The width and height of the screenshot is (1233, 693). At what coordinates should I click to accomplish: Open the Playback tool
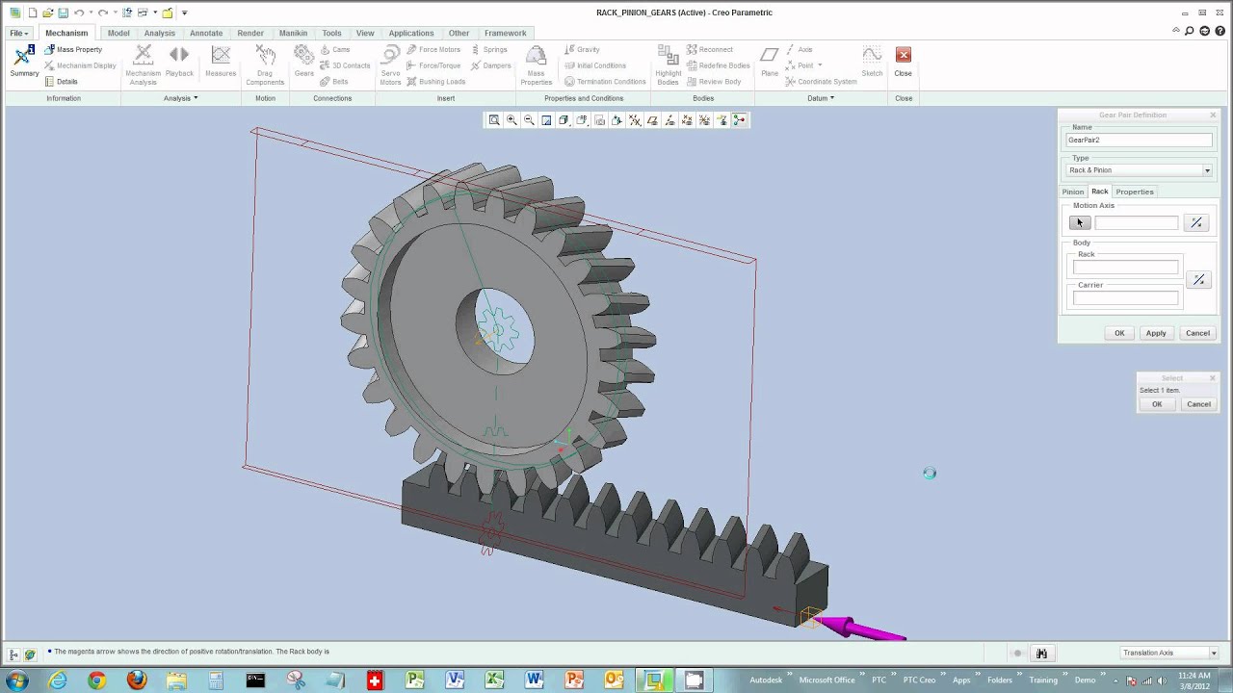pyautogui.click(x=179, y=62)
